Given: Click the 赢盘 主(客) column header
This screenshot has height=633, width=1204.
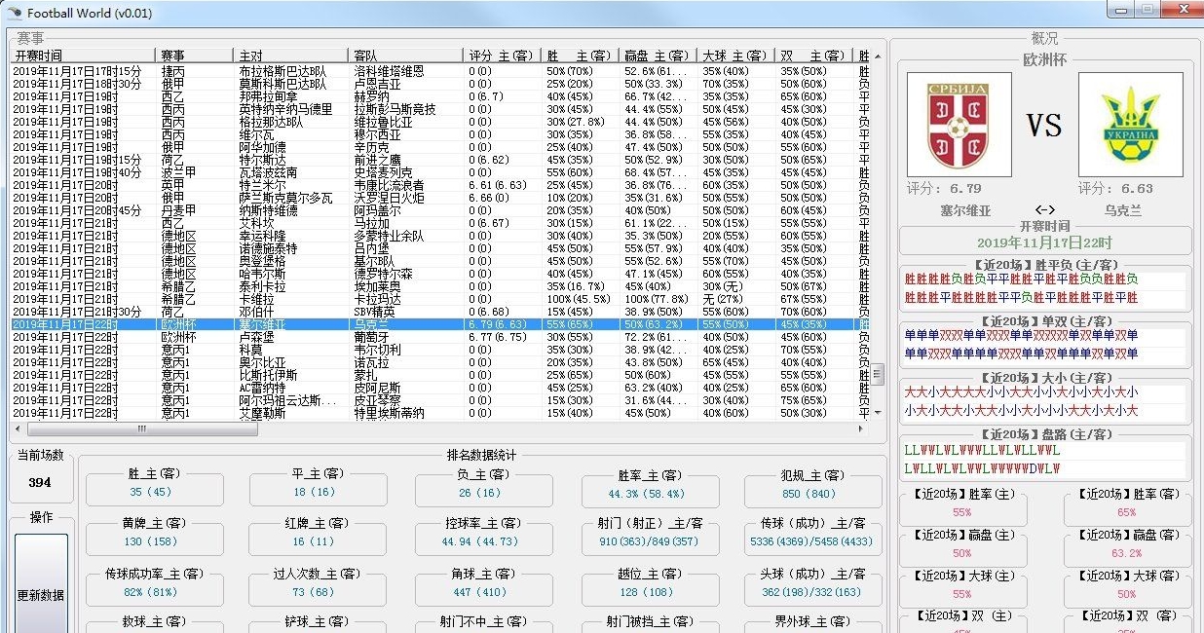Looking at the screenshot, I should (x=658, y=56).
